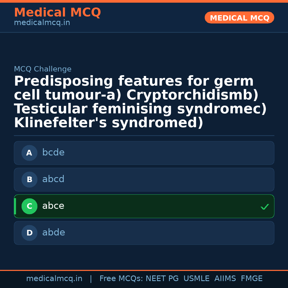Select answer option "bcde"
This screenshot has width=288, height=288.
[144, 153]
